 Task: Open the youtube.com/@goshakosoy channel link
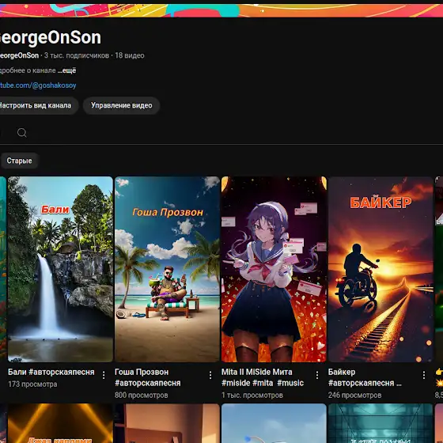[38, 85]
